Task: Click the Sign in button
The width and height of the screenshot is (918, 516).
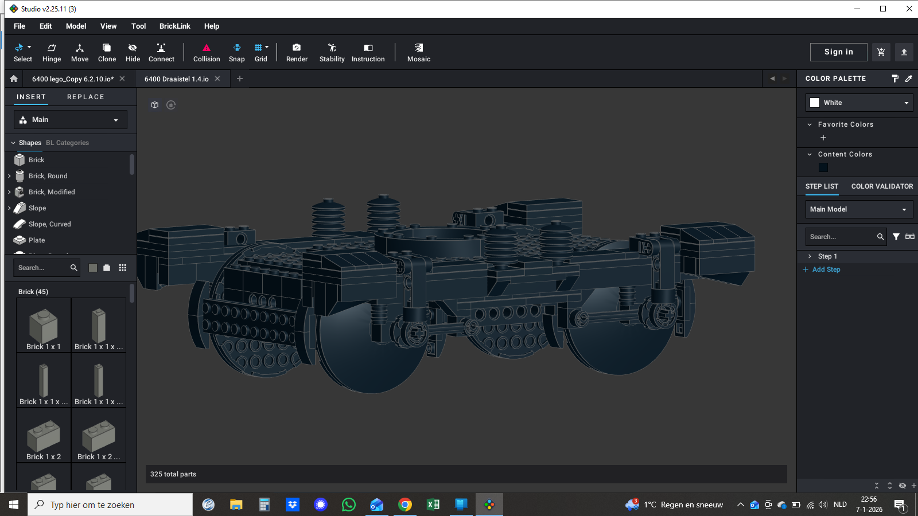Action: coord(838,52)
